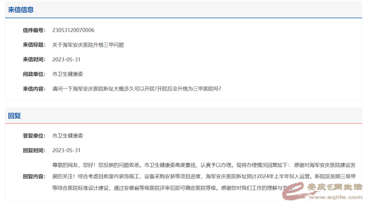Select the letter number 23053120070006
Image resolution: width=367 pixels, height=203 pixels.
(73, 30)
